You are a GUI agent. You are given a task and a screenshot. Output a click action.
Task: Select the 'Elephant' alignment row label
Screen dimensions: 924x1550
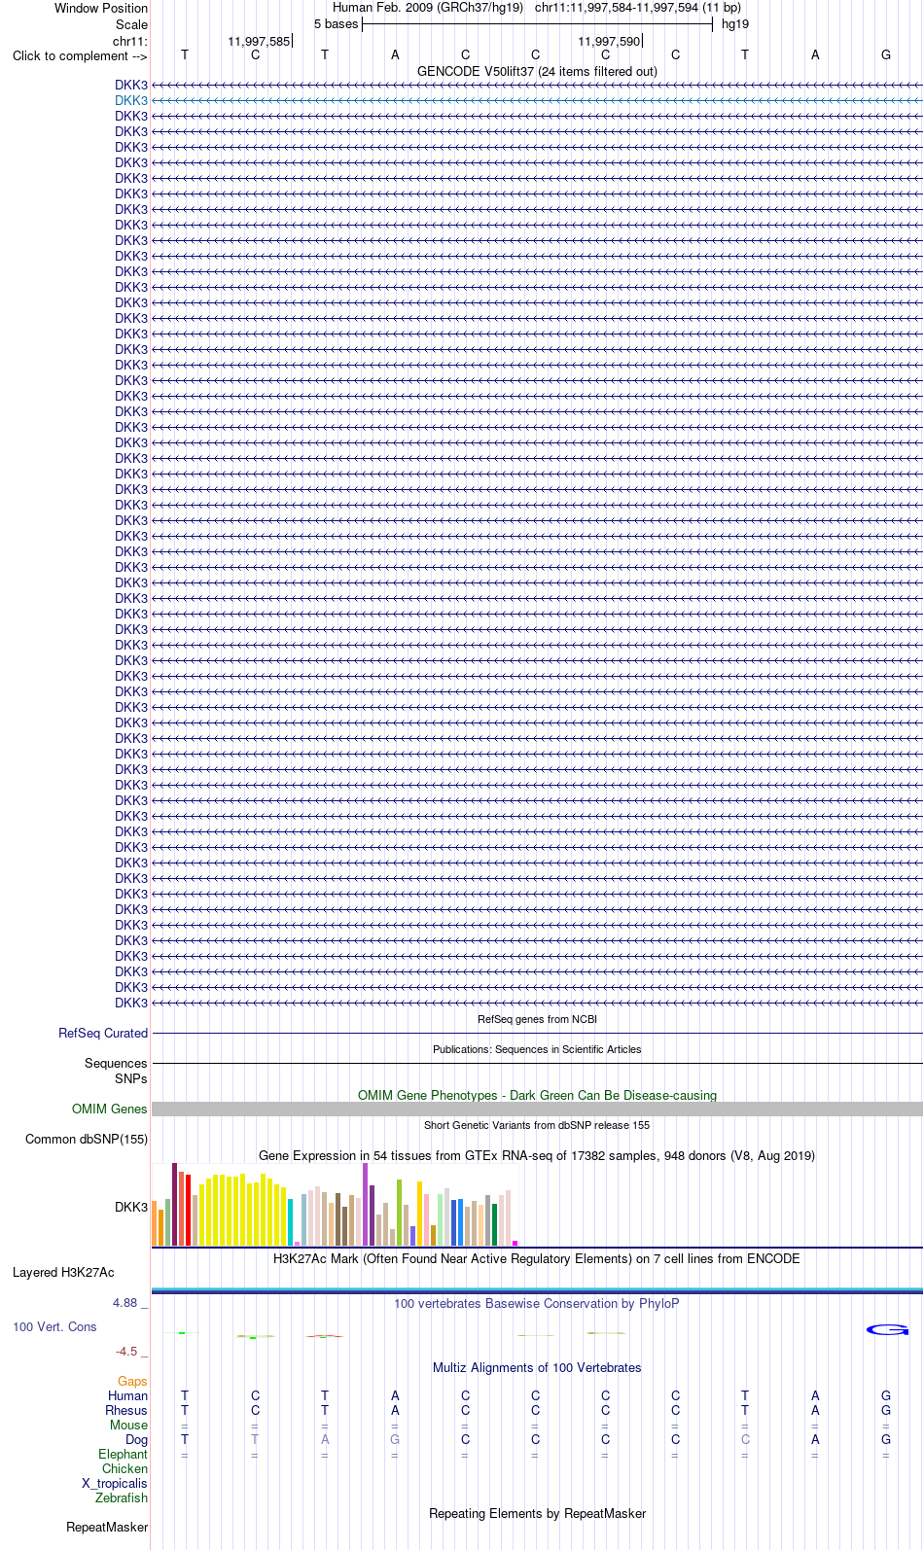[x=123, y=1454]
